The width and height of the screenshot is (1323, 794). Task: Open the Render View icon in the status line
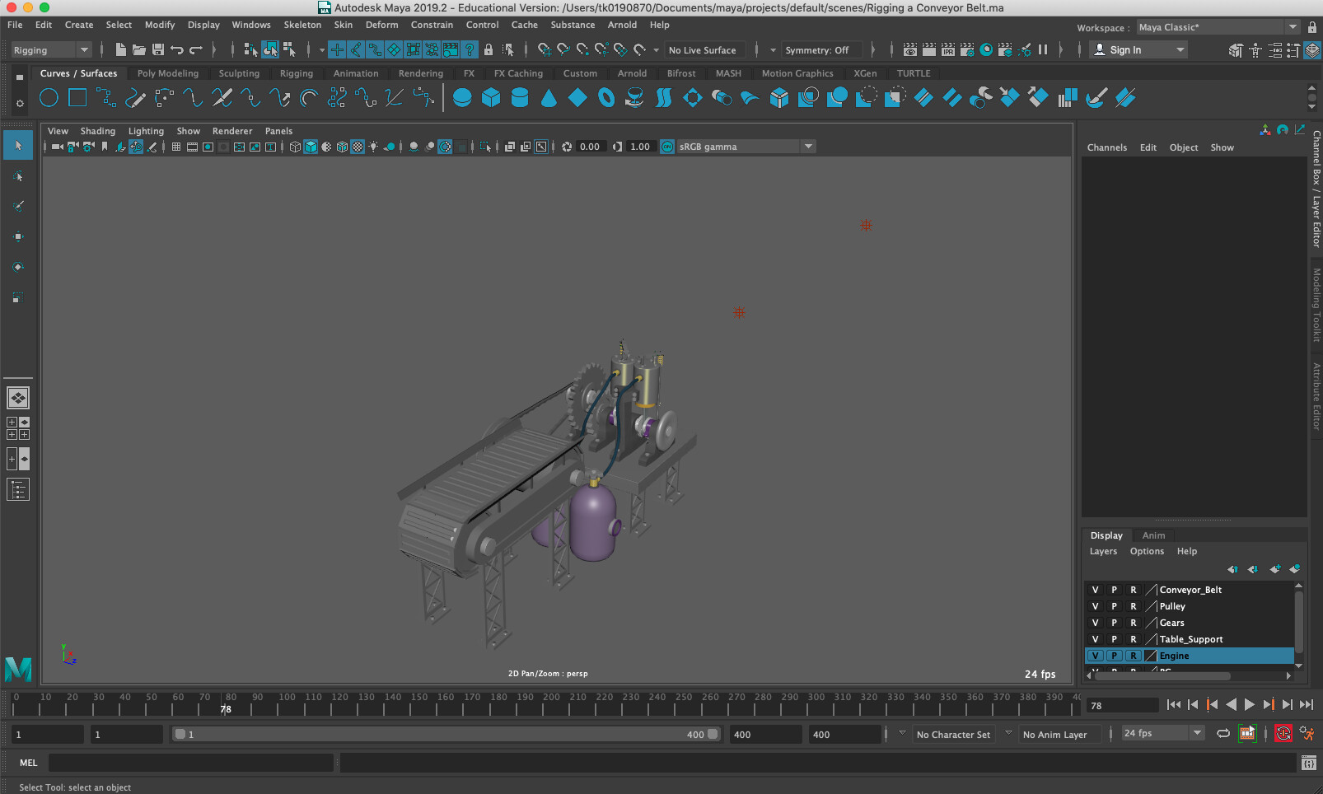click(910, 50)
